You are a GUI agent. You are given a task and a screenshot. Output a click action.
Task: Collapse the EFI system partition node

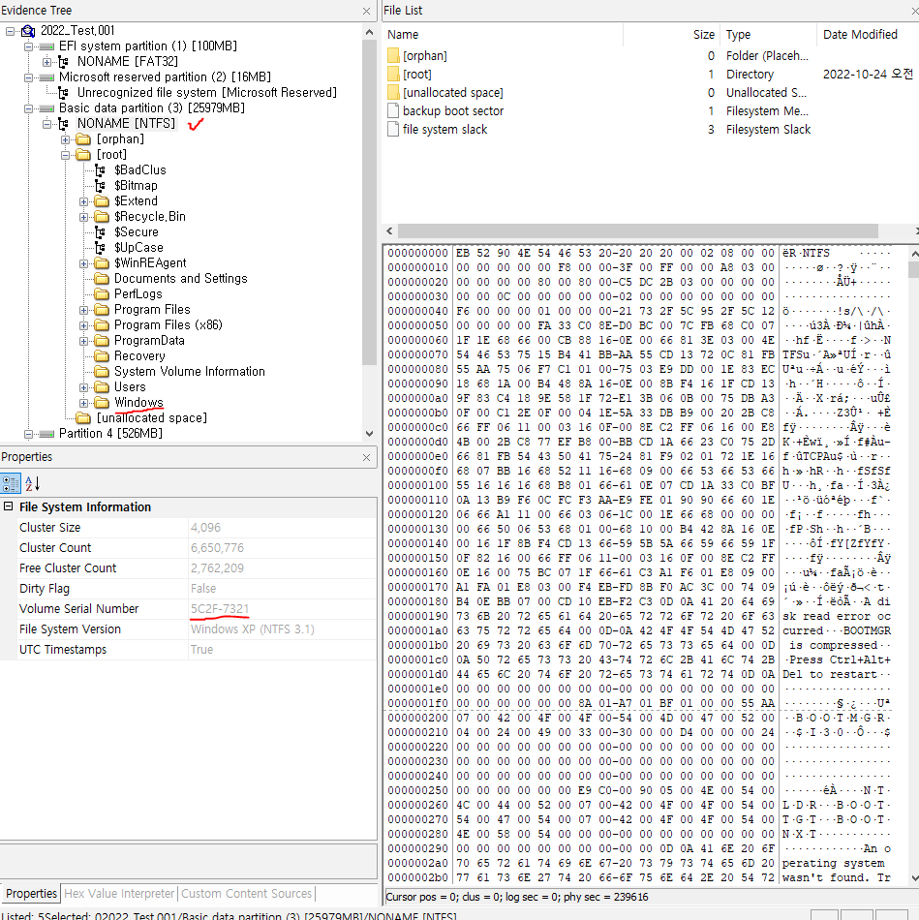coord(28,46)
